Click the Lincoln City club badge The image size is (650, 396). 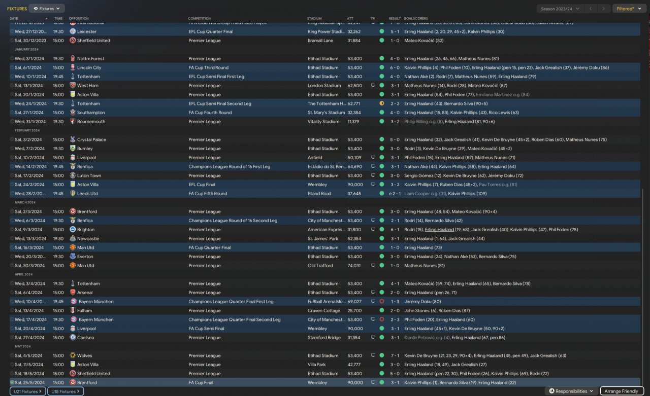(x=73, y=67)
